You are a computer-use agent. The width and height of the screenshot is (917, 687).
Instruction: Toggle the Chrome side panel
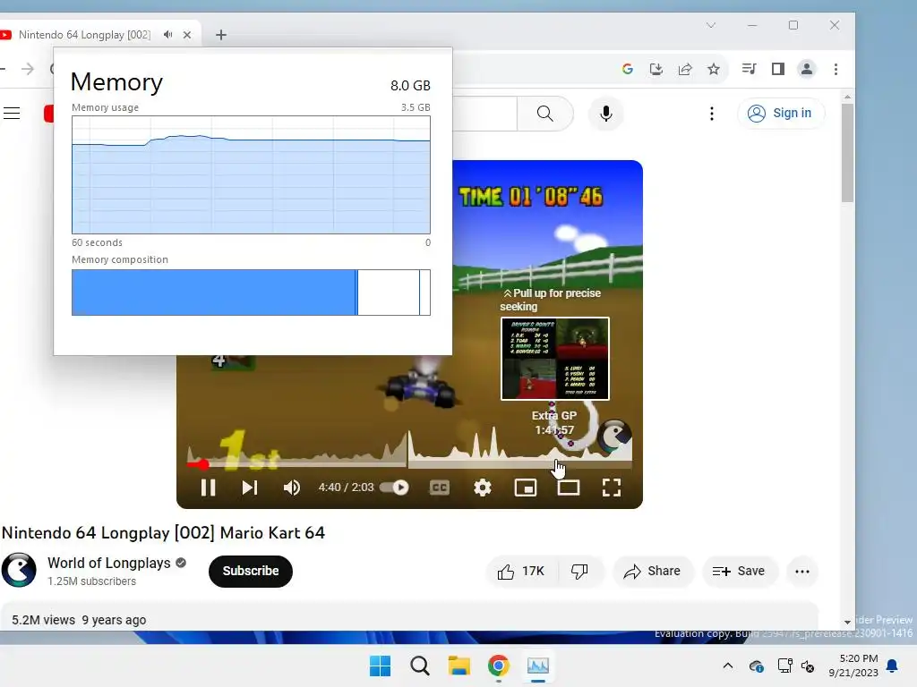pyautogui.click(x=778, y=69)
